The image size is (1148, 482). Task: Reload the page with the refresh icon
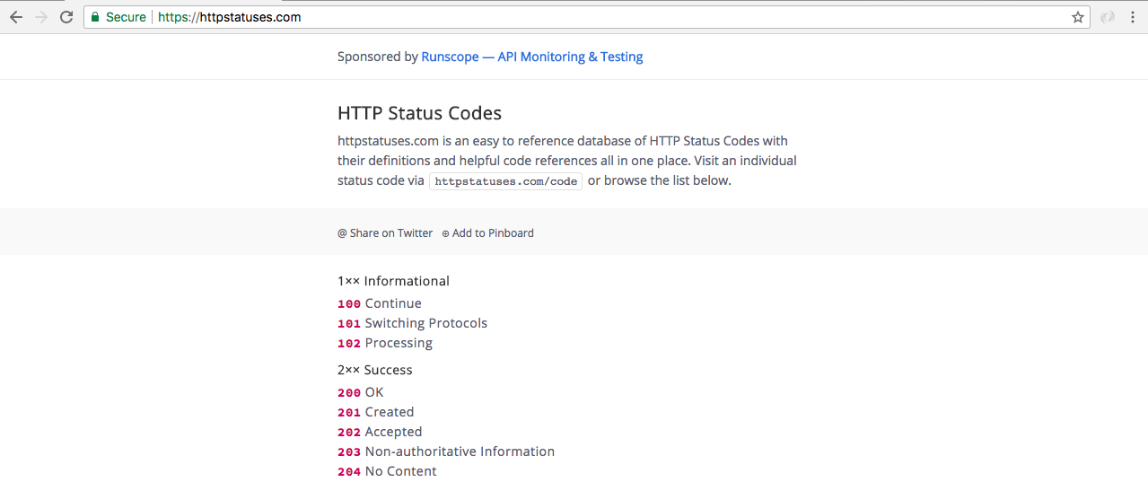point(66,17)
